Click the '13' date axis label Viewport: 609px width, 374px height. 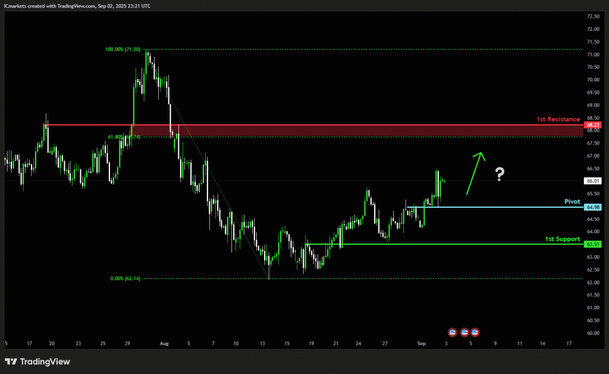pyautogui.click(x=262, y=343)
